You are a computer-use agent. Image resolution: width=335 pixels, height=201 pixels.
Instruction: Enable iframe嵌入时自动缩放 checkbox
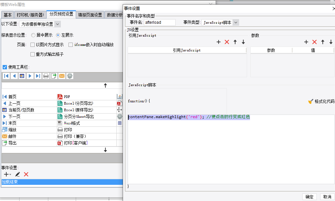coord(70,45)
